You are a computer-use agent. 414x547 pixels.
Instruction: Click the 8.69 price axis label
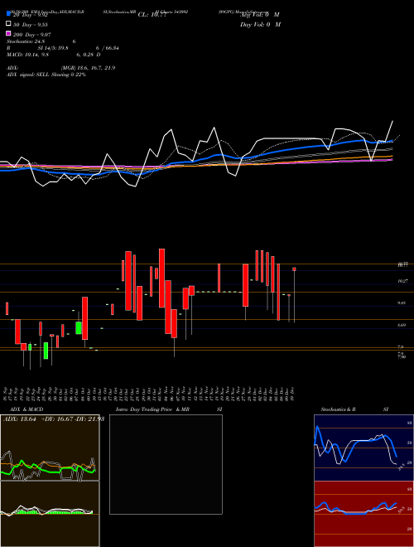point(402,325)
